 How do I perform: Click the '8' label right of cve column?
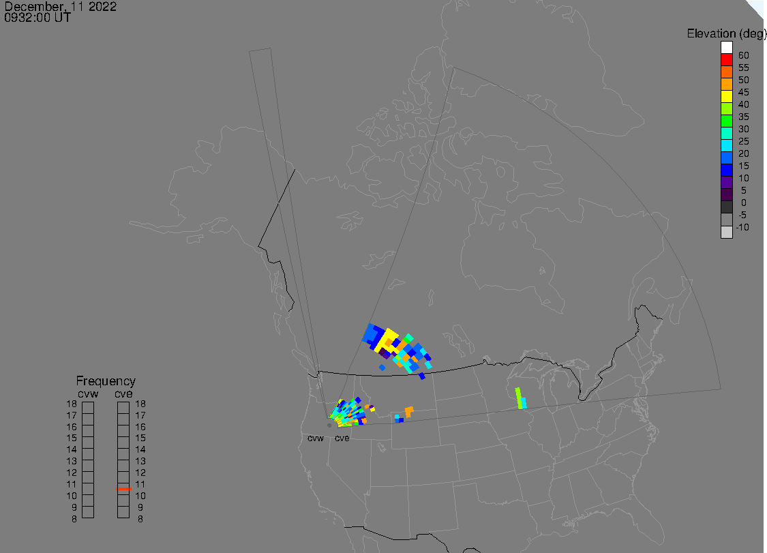point(140,519)
